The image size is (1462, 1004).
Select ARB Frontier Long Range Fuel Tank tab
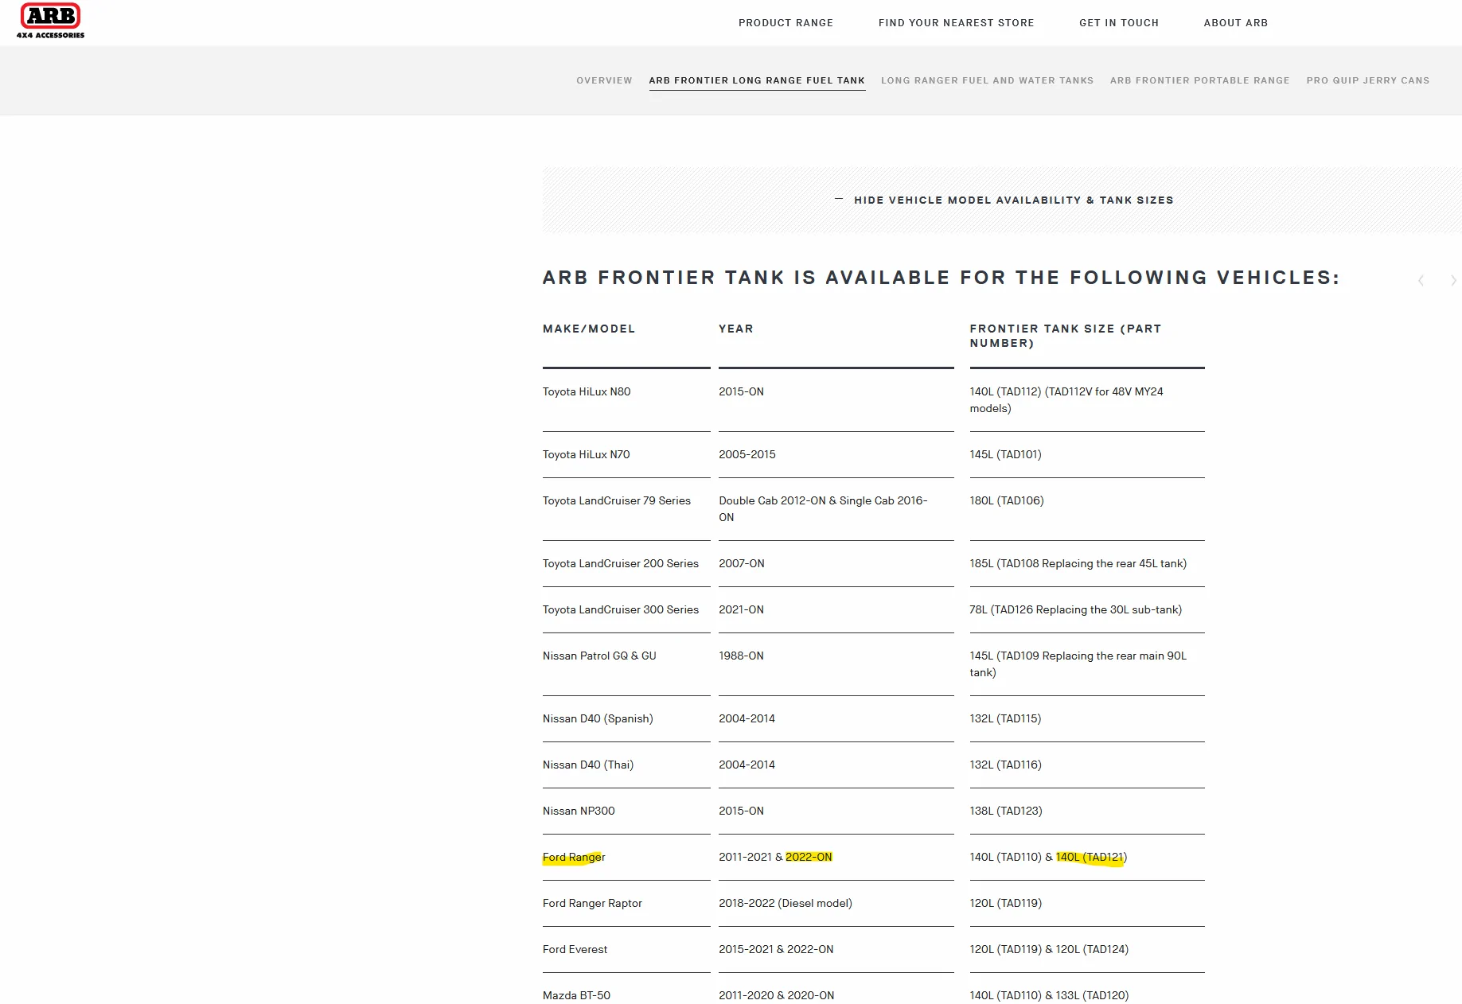click(757, 80)
